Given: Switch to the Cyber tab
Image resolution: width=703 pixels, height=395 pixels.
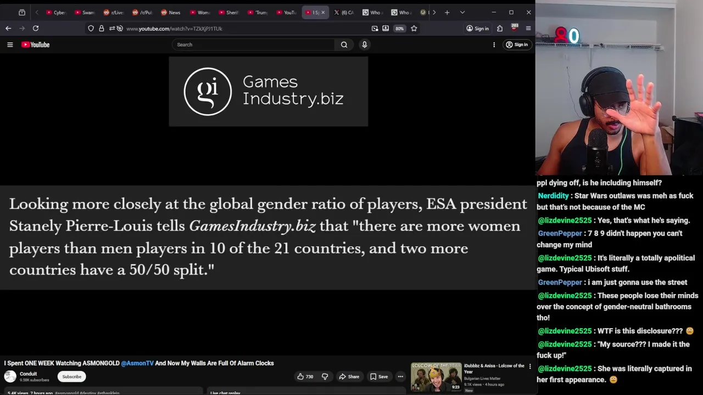Looking at the screenshot, I should [x=55, y=12].
